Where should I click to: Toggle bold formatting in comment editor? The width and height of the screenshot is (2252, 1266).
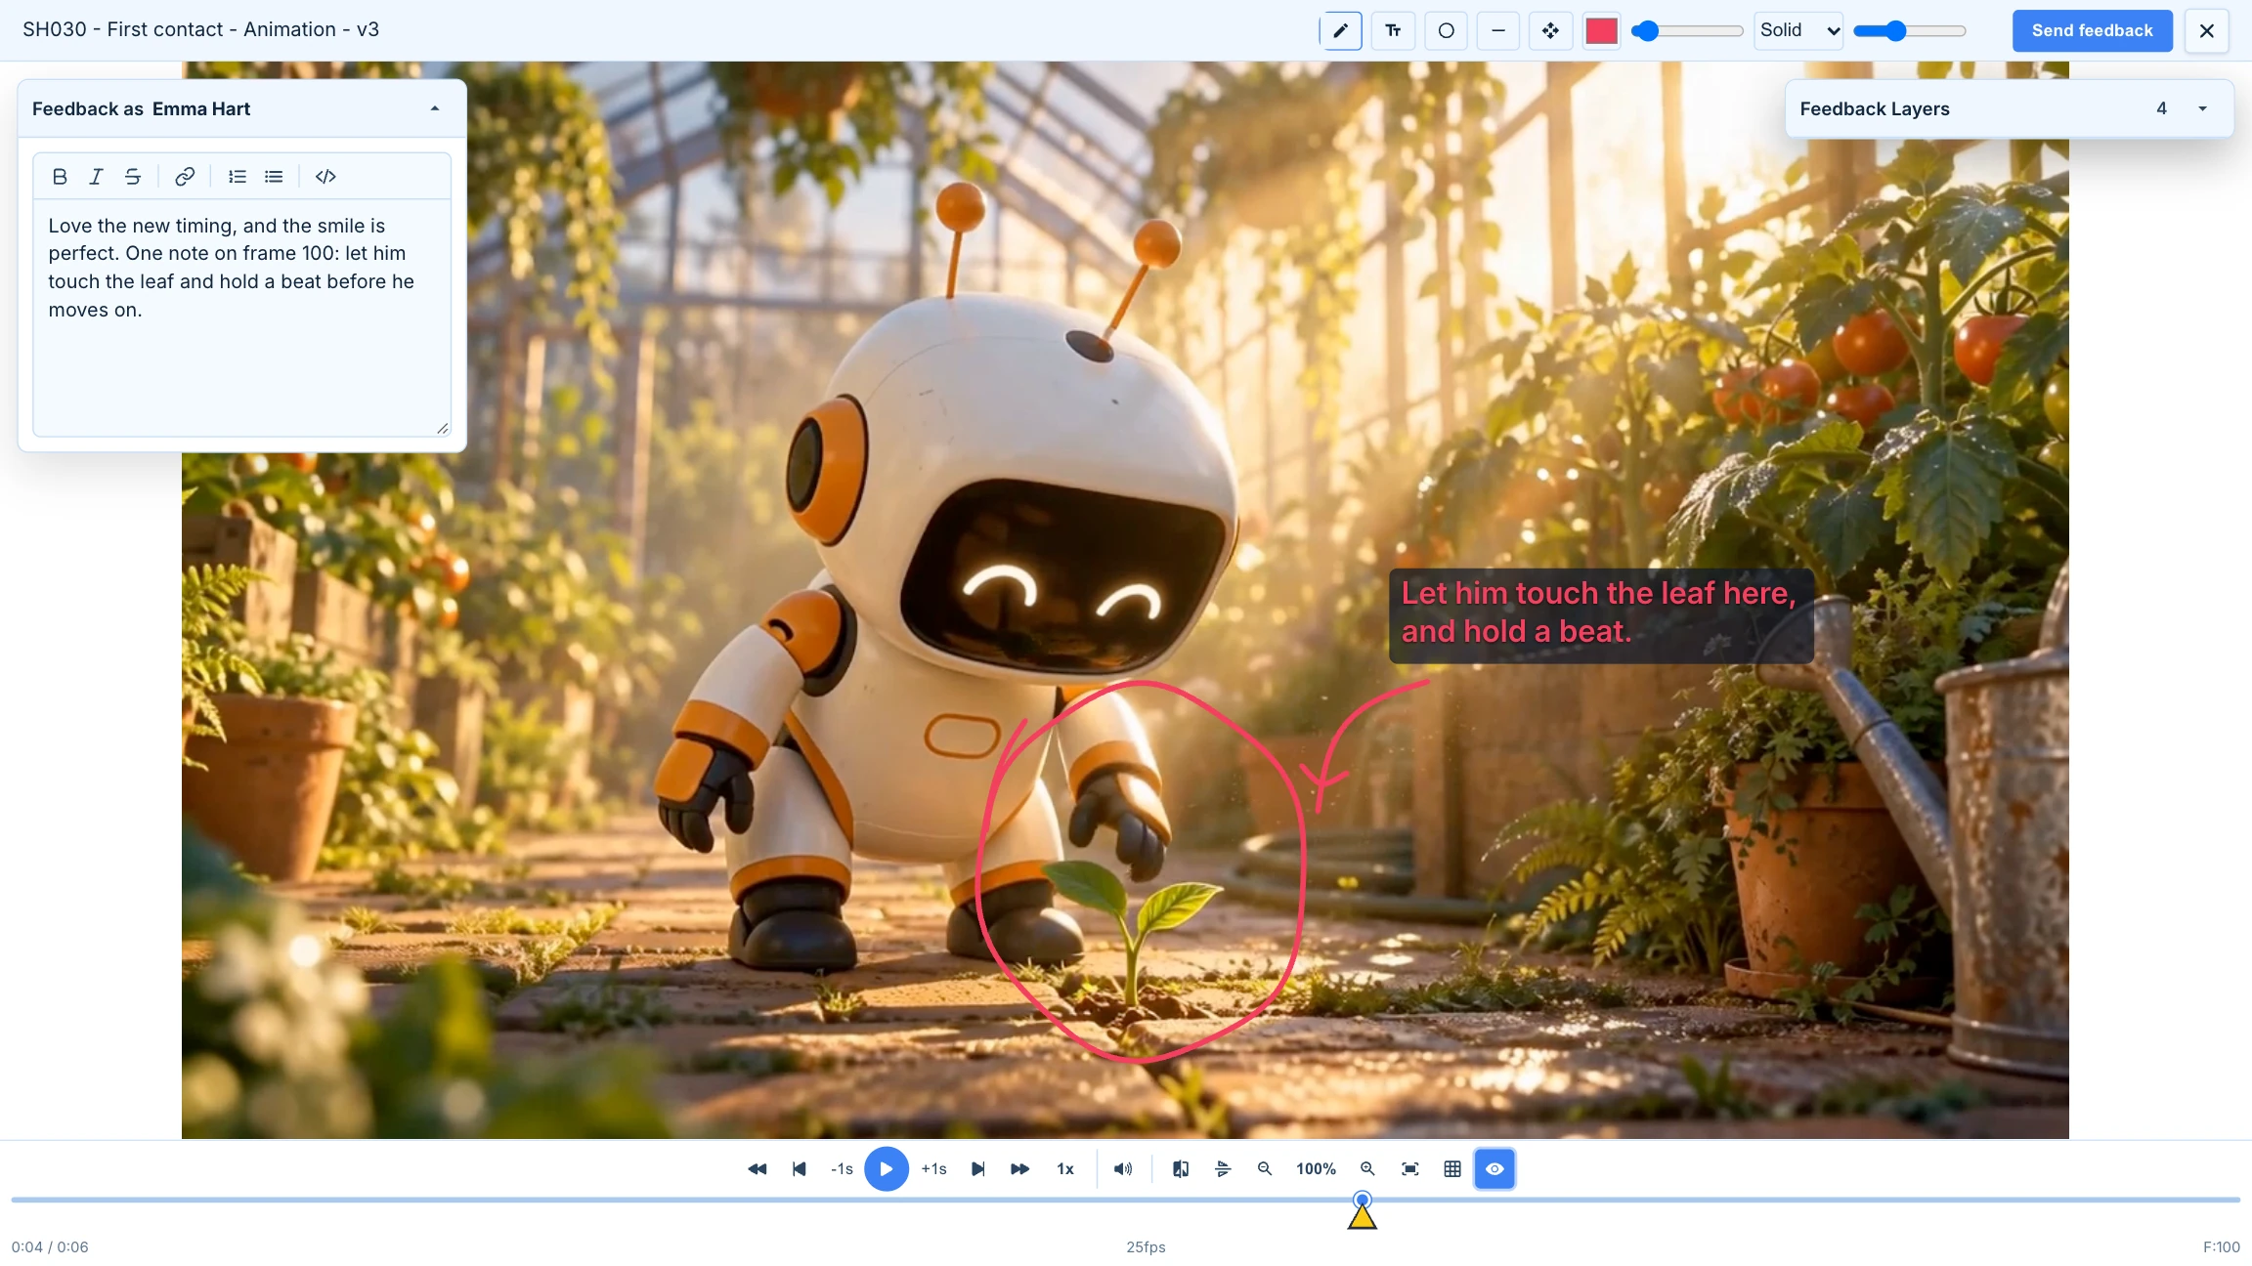[x=60, y=176]
